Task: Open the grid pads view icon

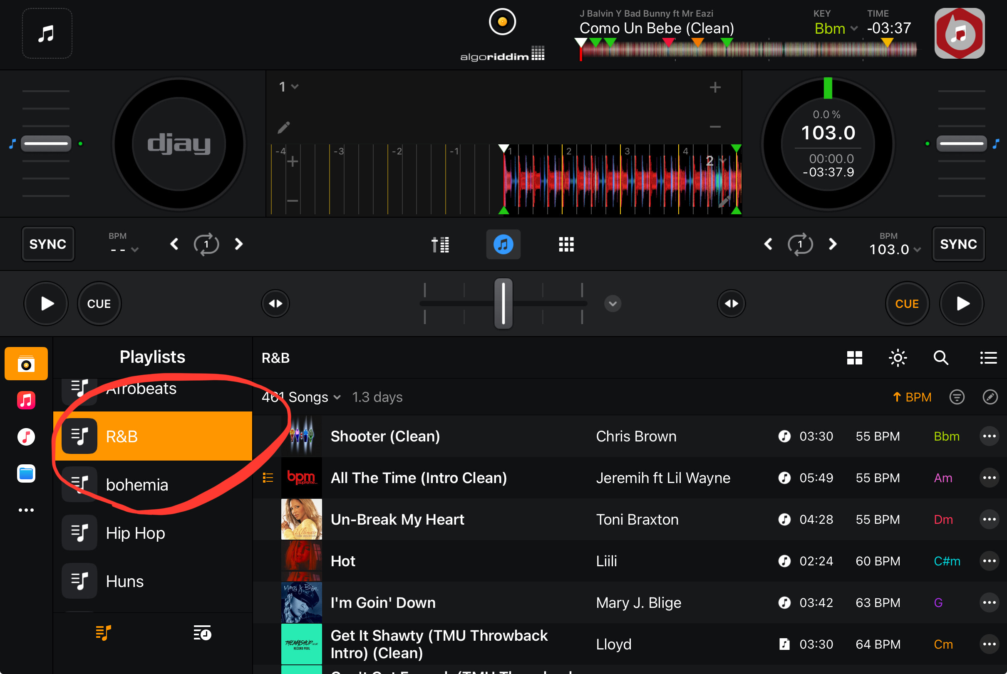Action: click(566, 244)
